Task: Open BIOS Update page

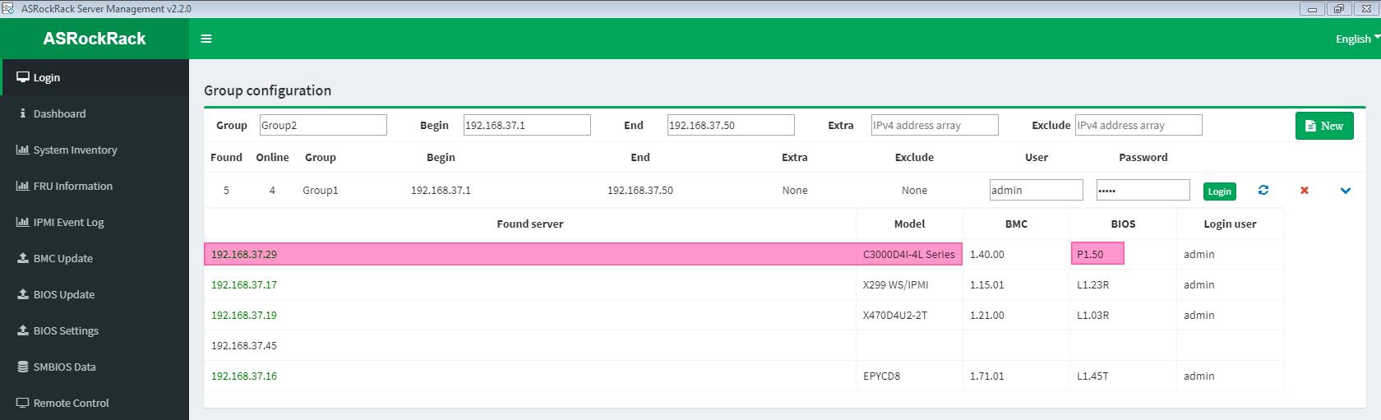Action: (95, 294)
